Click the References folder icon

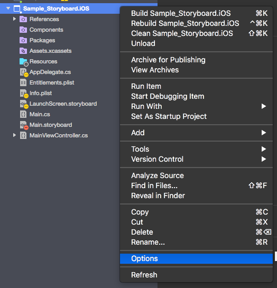(x=23, y=19)
